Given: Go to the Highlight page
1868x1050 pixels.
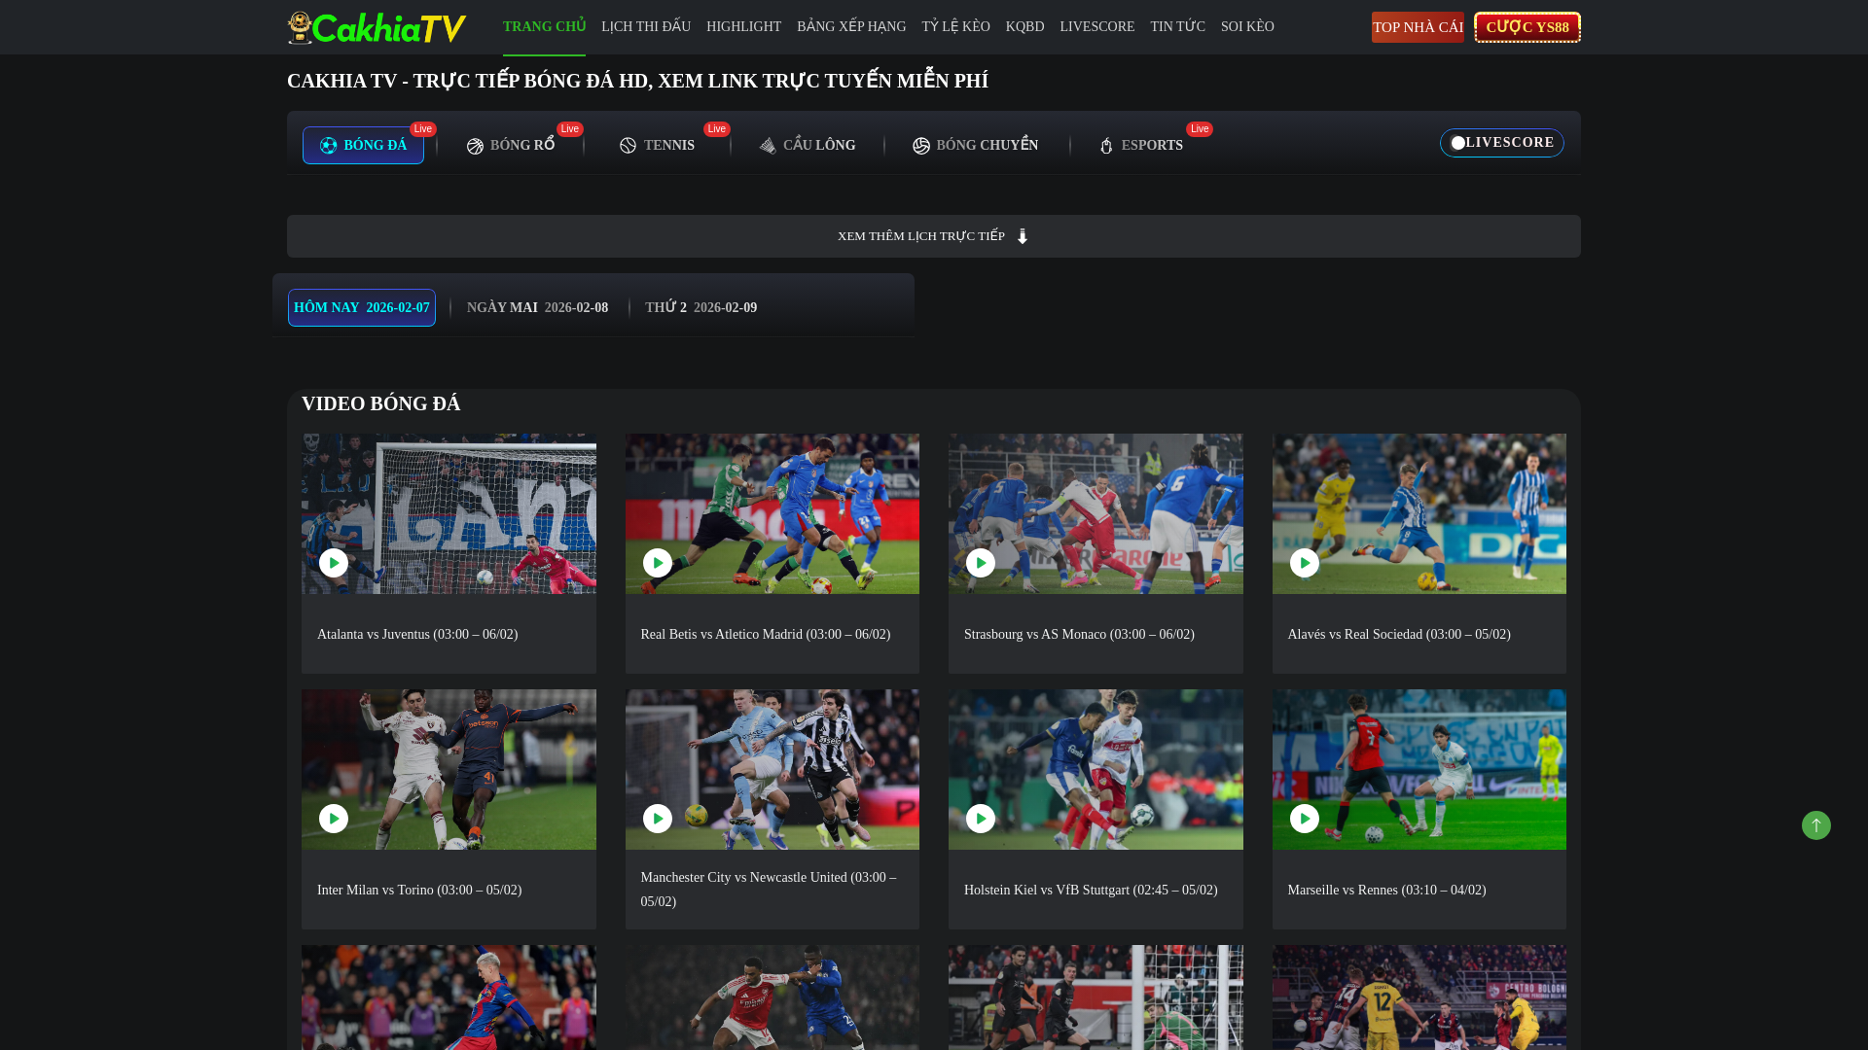Looking at the screenshot, I should (x=743, y=26).
